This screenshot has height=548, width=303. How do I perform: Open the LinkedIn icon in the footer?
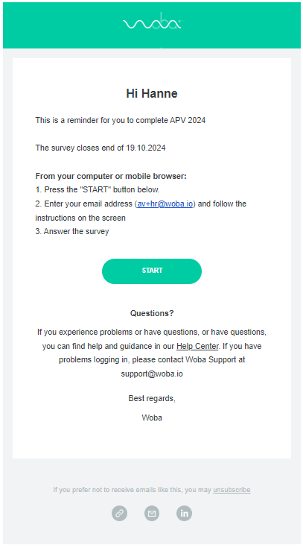click(x=185, y=513)
